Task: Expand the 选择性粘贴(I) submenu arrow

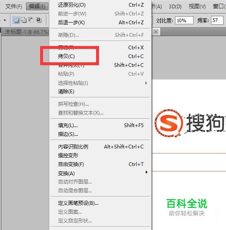Action: click(146, 83)
